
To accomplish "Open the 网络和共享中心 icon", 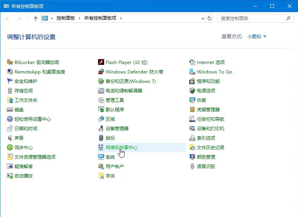I will [101, 147].
